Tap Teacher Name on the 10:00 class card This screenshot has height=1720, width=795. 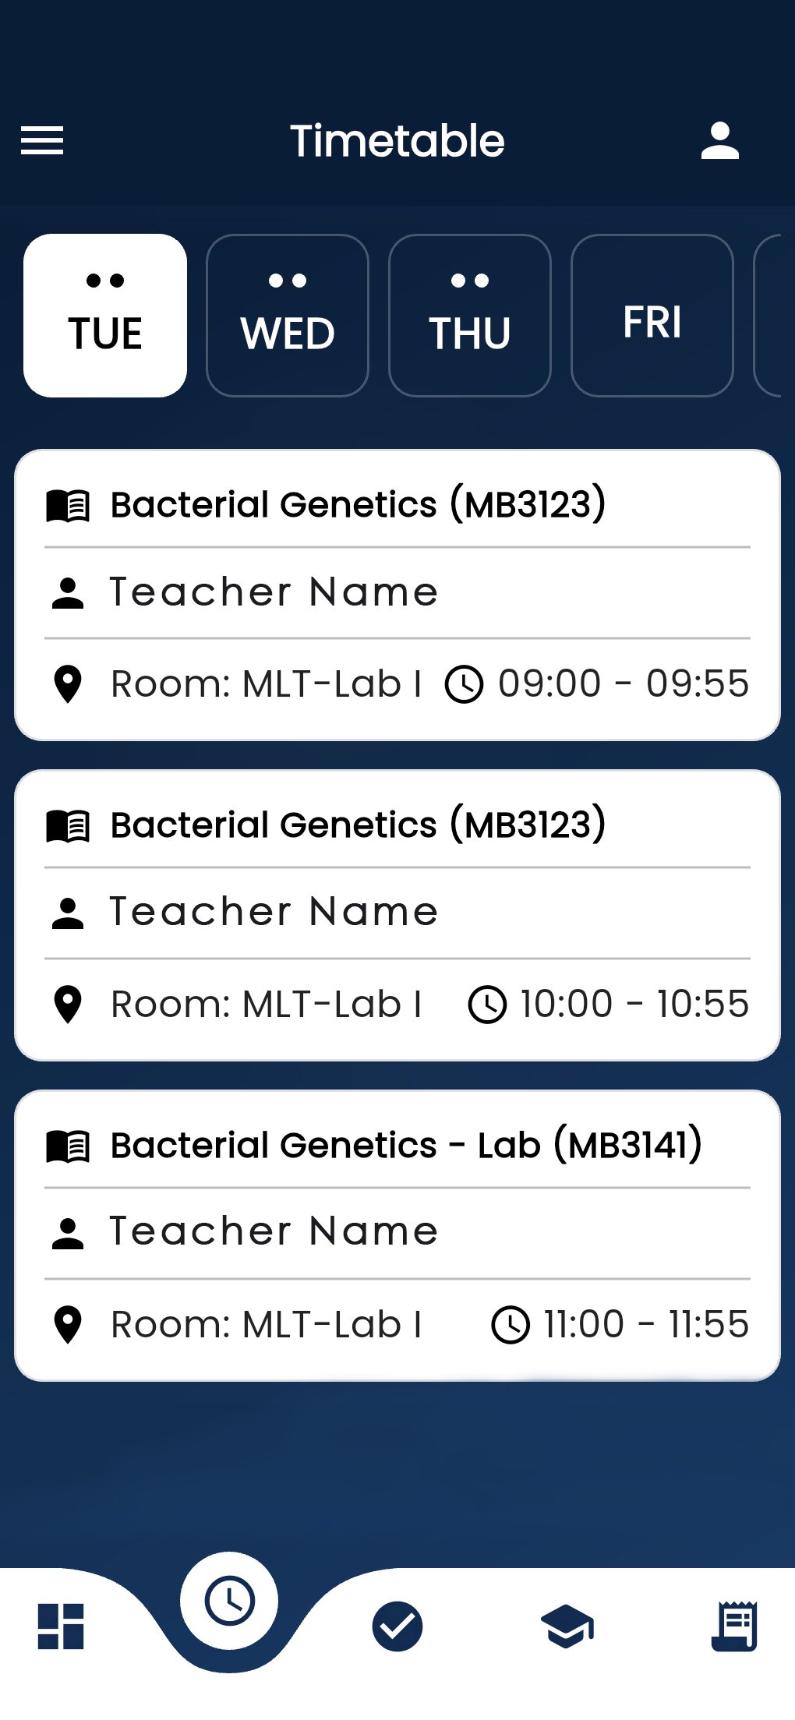coord(274,912)
